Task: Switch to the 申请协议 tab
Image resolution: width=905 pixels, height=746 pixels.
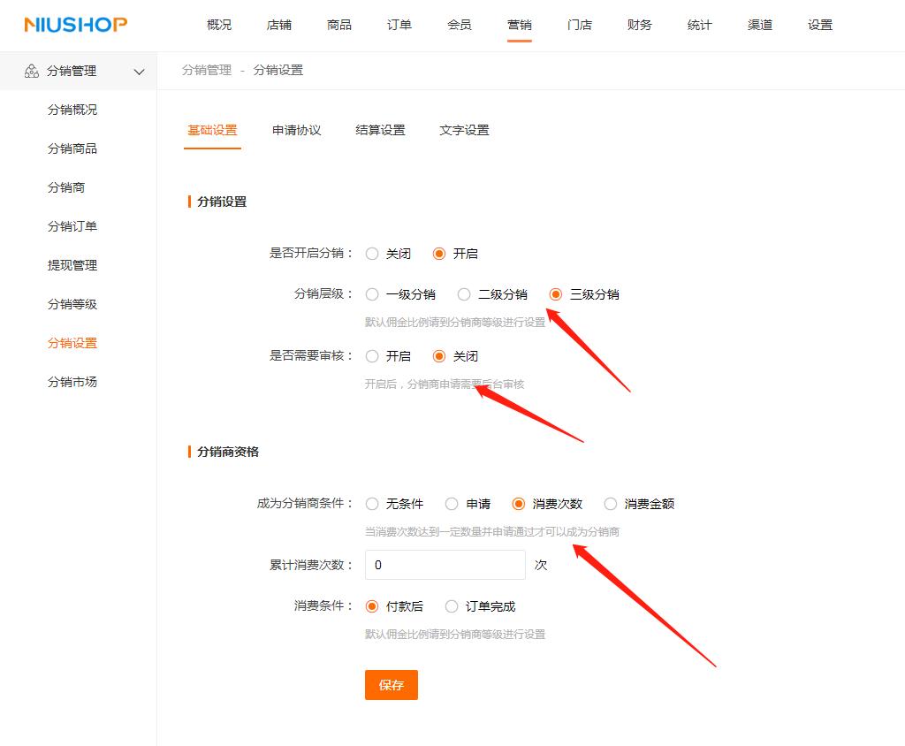Action: [x=296, y=129]
